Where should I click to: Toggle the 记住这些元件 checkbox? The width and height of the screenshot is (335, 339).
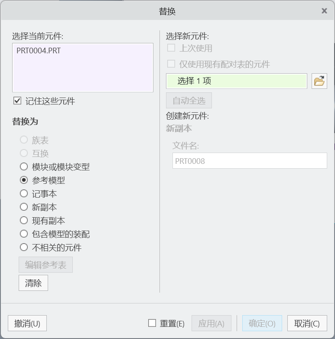pos(17,101)
